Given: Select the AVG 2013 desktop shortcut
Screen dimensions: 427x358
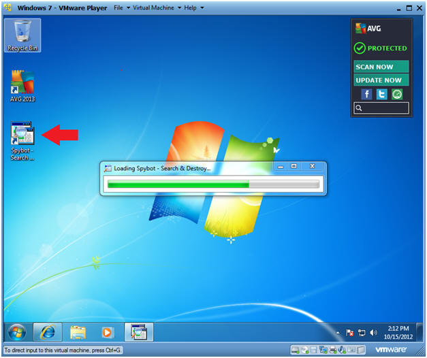Looking at the screenshot, I should click(22, 86).
